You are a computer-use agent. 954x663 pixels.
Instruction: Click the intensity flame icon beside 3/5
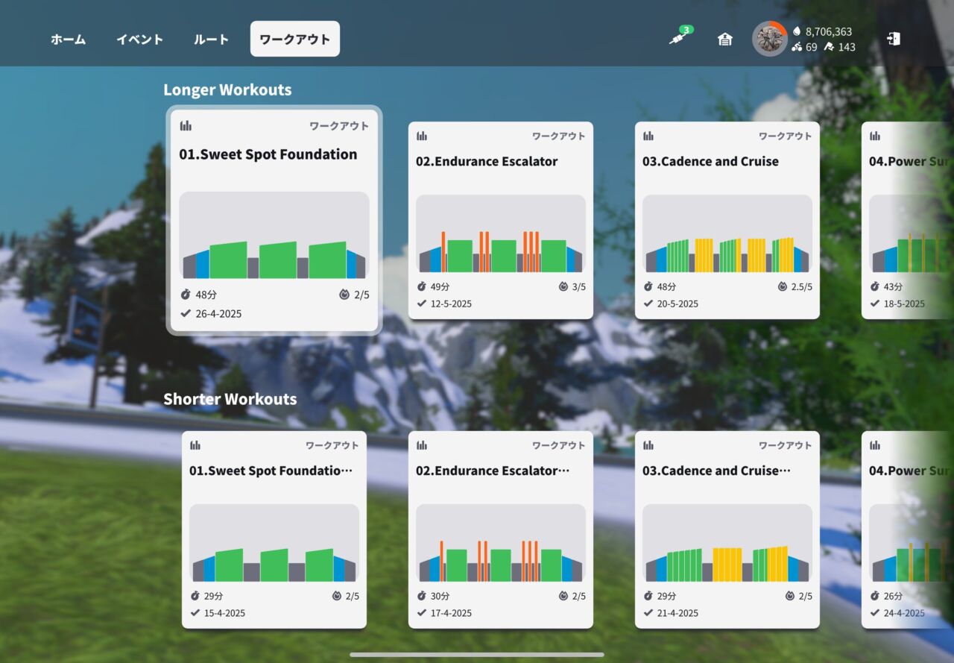[563, 286]
